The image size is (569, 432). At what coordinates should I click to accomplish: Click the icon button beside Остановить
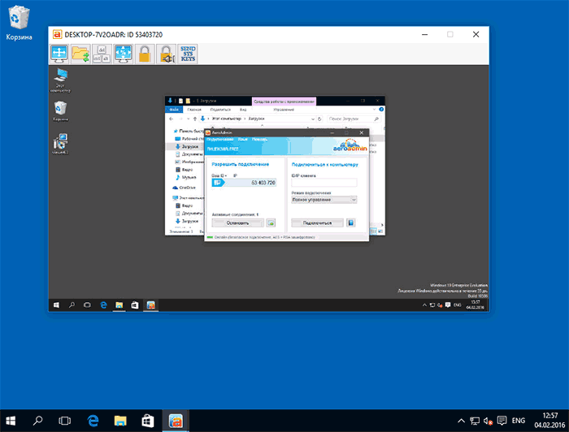click(x=271, y=222)
